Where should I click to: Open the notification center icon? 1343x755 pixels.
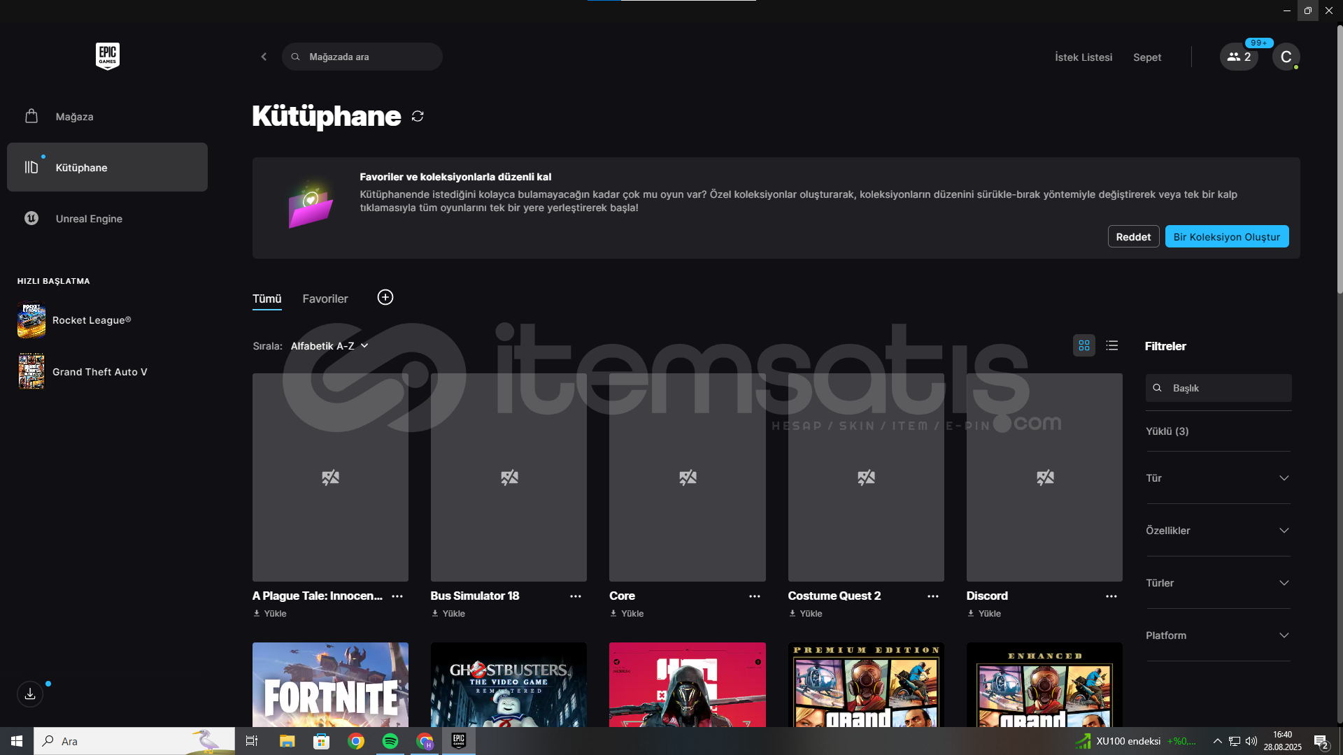tap(1321, 742)
